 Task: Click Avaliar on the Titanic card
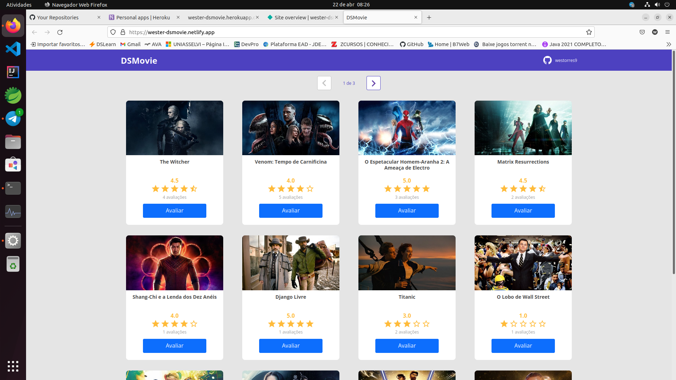[407, 346]
